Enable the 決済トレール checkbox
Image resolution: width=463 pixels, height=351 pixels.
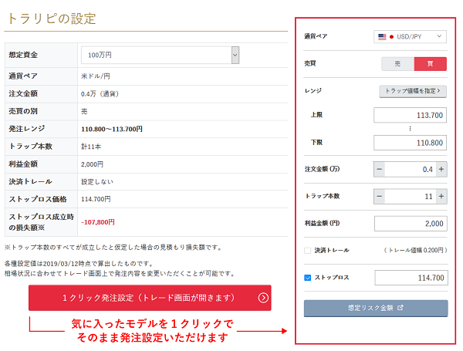click(307, 251)
